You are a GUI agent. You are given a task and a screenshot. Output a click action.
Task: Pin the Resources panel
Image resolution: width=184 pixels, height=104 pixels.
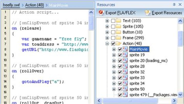[174, 5]
